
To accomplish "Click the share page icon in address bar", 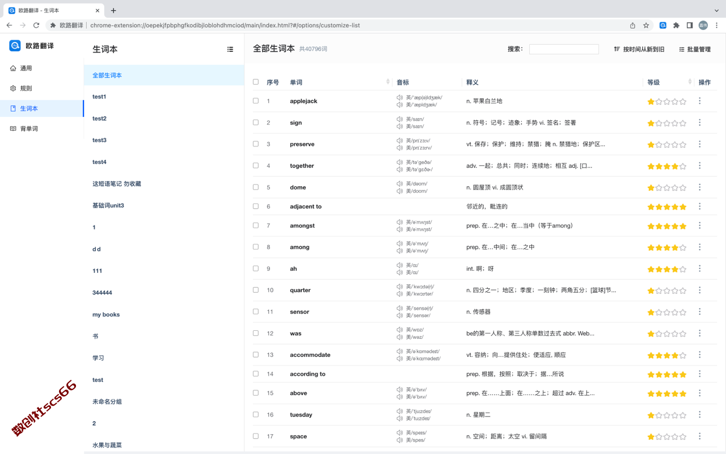I will [632, 25].
